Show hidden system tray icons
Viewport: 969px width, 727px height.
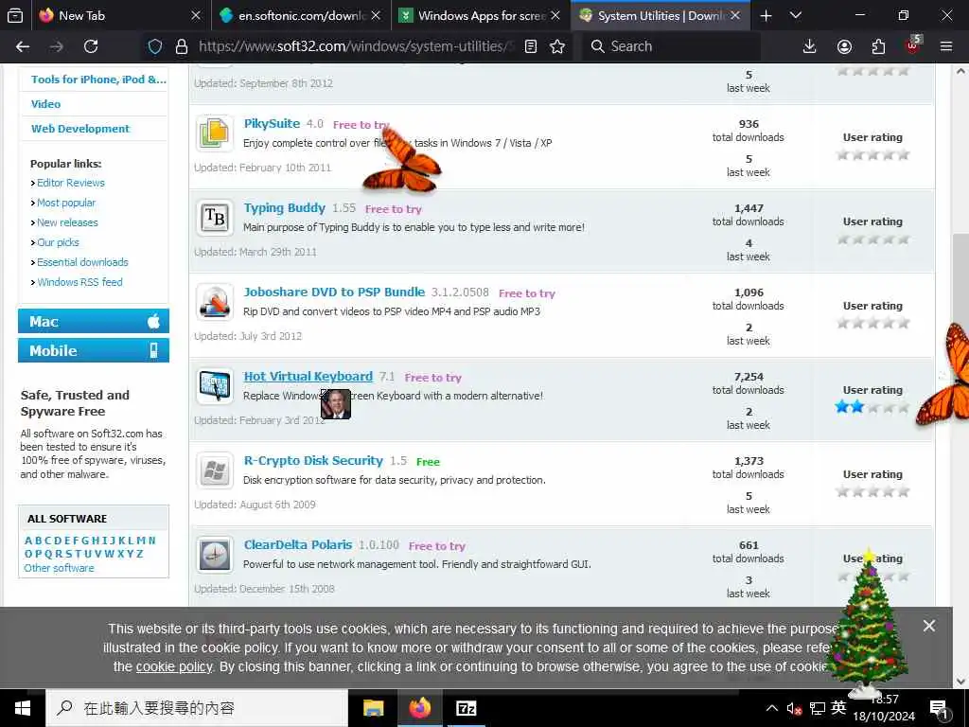coord(772,708)
